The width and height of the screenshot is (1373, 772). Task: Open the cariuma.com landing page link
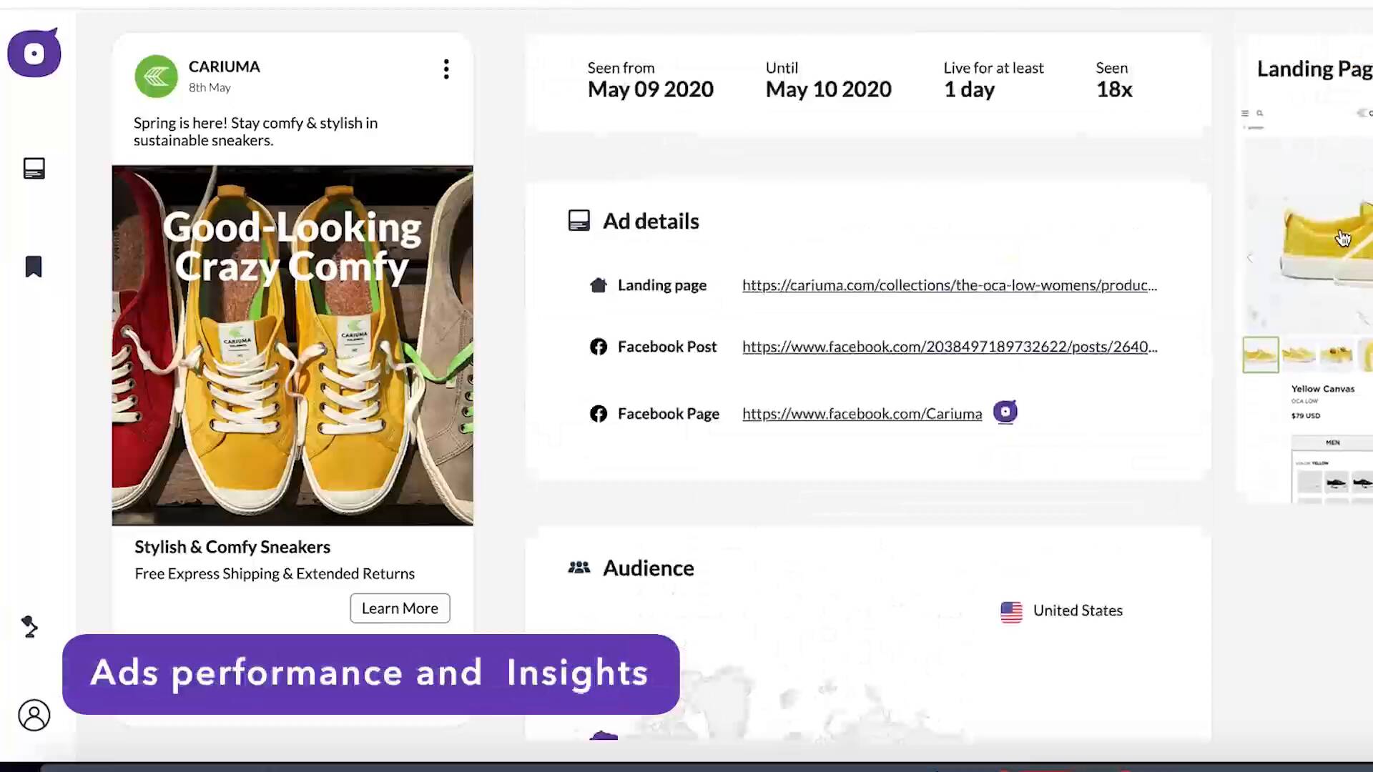[949, 285]
